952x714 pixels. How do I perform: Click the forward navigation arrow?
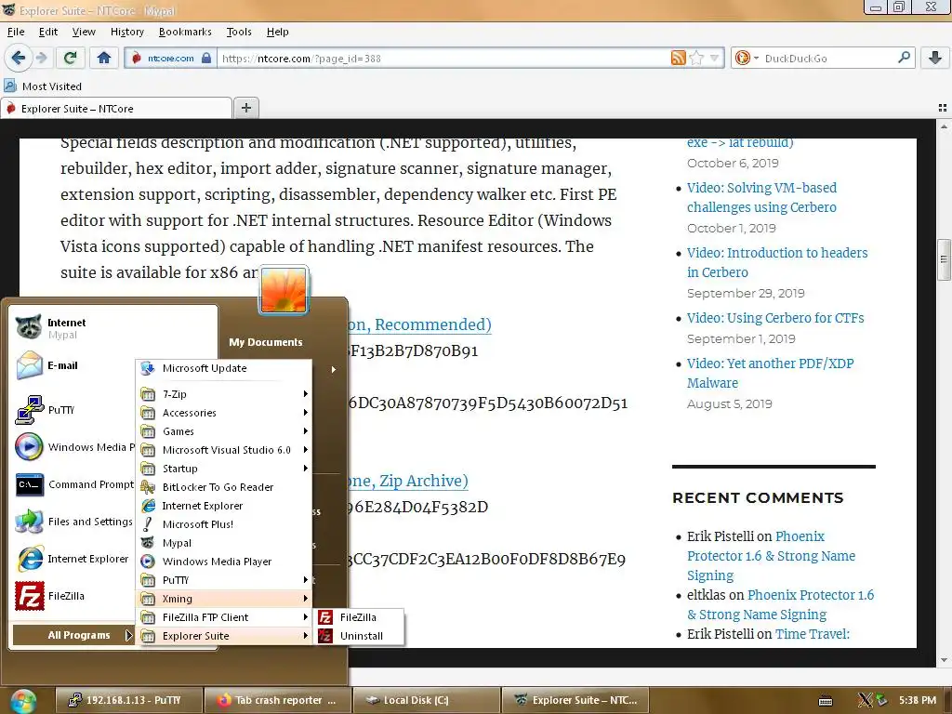[41, 58]
